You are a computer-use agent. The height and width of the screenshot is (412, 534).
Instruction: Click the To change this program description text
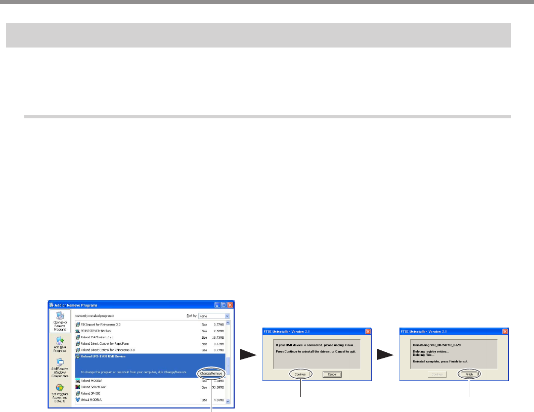134,372
